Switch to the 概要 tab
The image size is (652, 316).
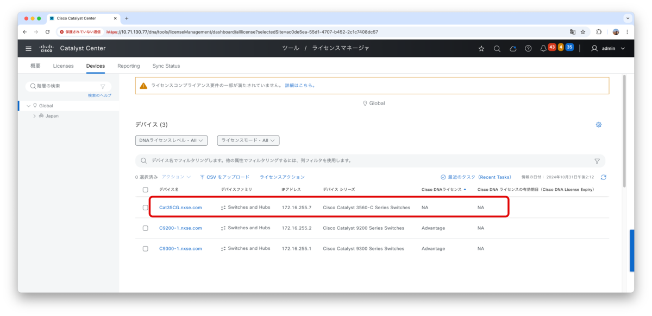click(x=35, y=66)
